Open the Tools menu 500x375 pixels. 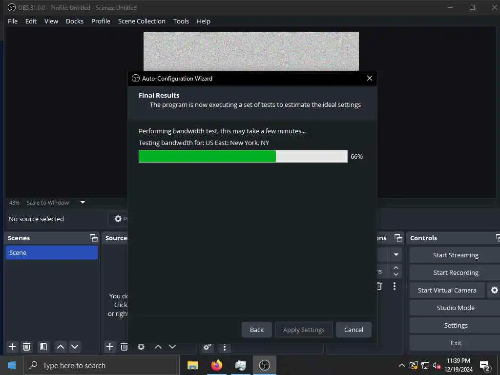pyautogui.click(x=181, y=21)
